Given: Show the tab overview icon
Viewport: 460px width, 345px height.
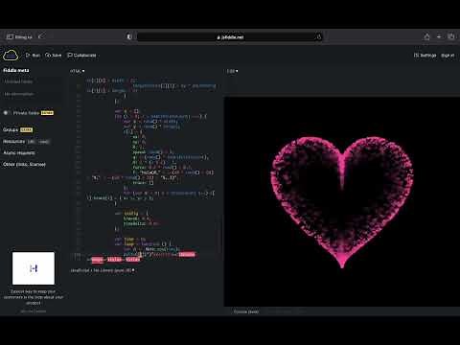Looking at the screenshot, I should click(450, 36).
